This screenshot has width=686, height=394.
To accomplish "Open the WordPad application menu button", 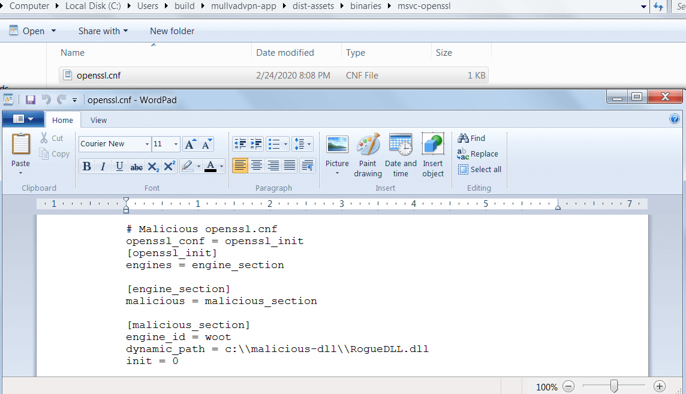I will pyautogui.click(x=23, y=119).
